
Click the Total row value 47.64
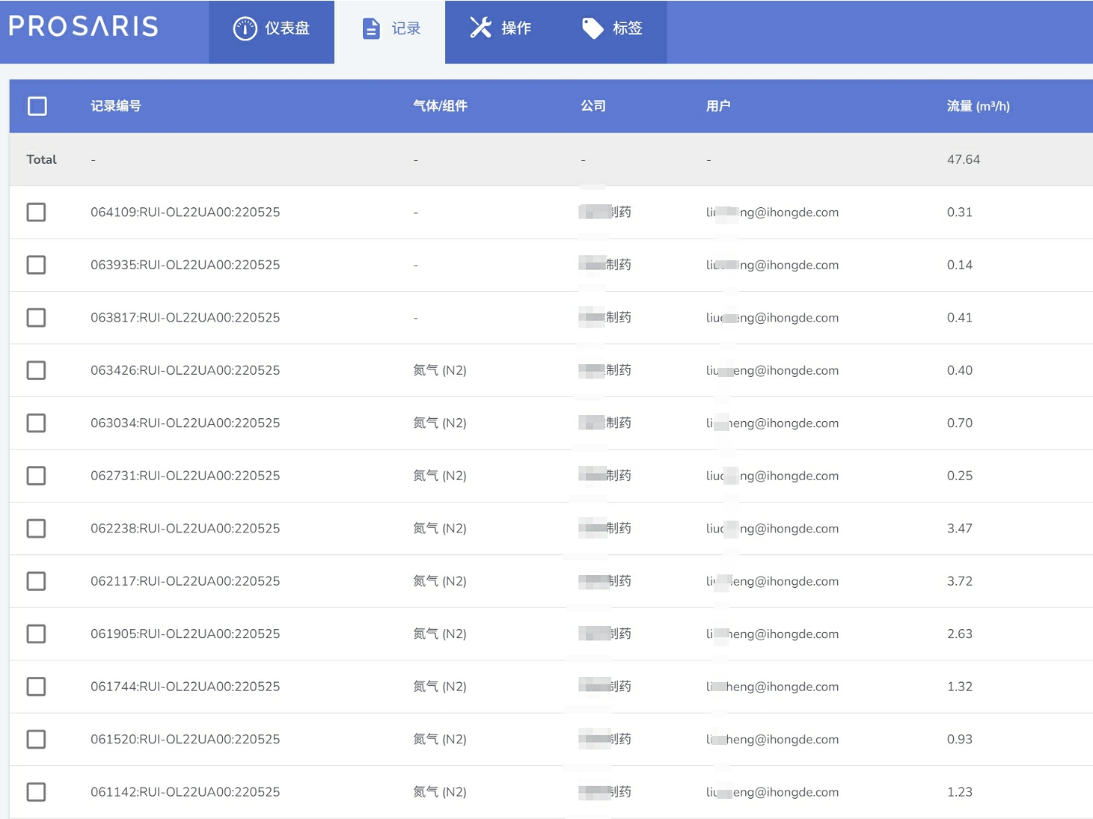964,159
